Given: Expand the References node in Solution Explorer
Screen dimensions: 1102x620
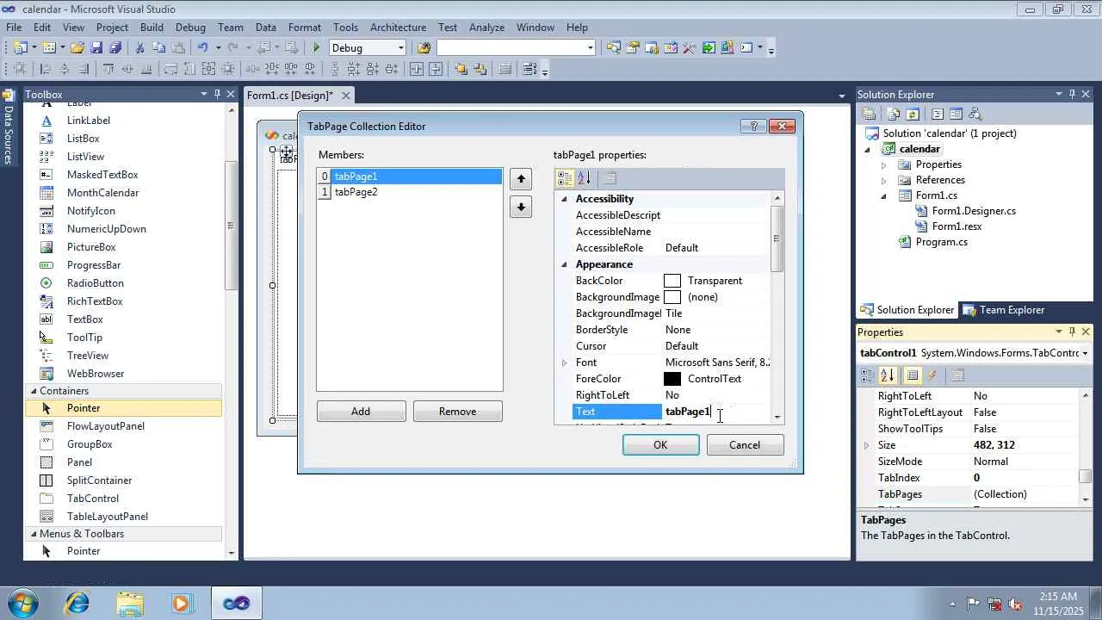Looking at the screenshot, I should [x=883, y=180].
